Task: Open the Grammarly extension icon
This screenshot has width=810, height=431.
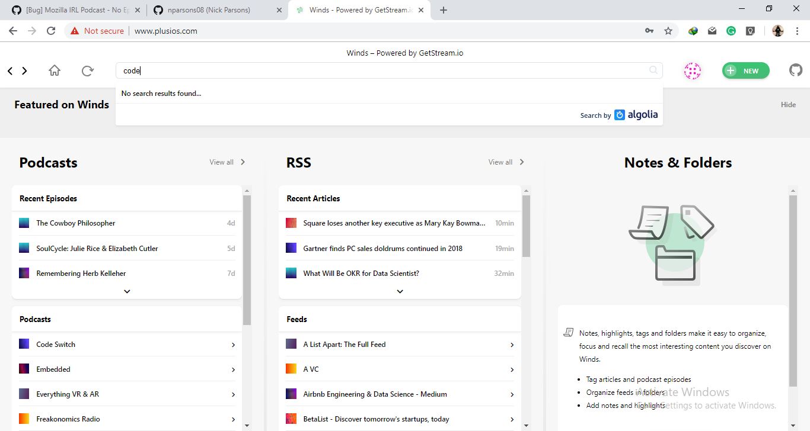Action: tap(731, 30)
